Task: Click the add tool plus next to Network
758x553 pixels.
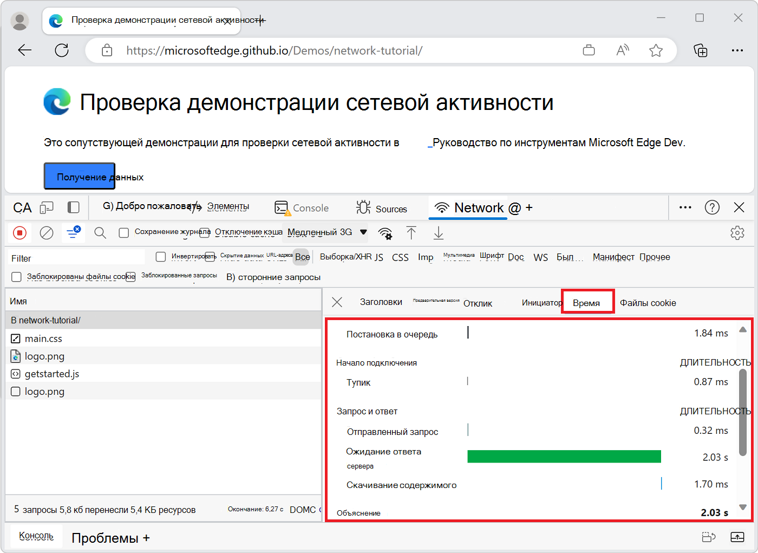Action: (x=529, y=207)
